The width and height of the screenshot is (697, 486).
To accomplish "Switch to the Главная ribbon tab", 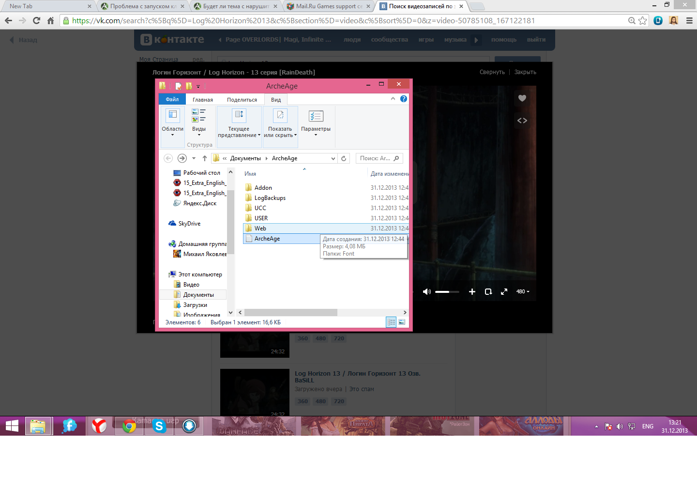I will (203, 100).
